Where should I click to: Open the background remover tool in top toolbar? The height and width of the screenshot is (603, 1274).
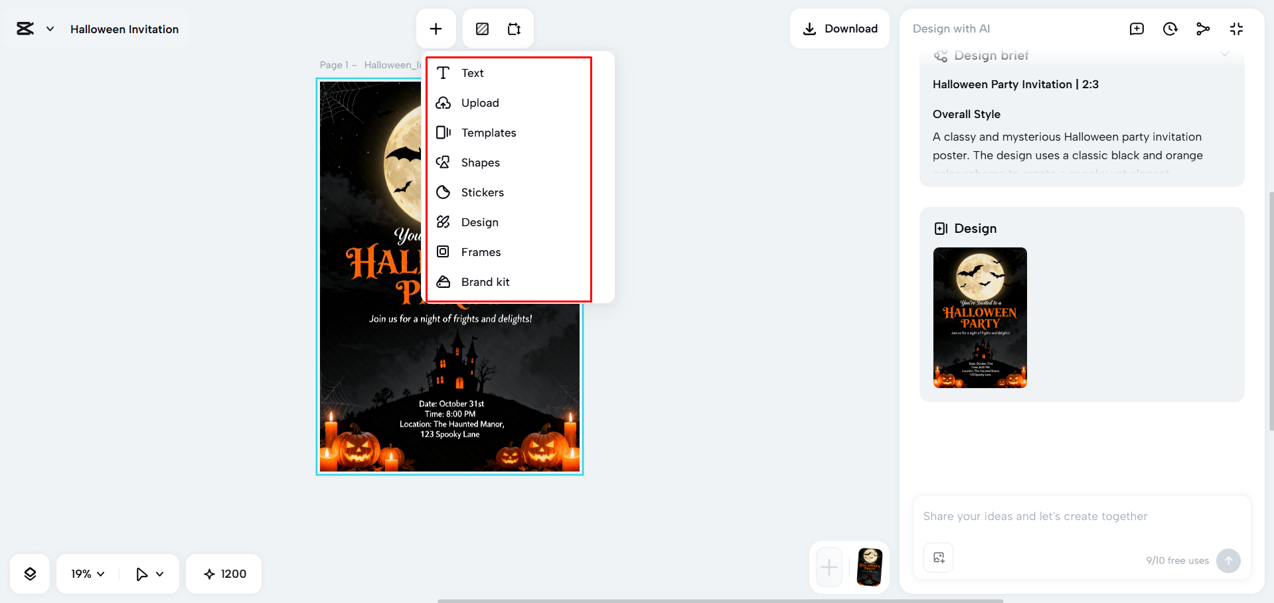[482, 29]
